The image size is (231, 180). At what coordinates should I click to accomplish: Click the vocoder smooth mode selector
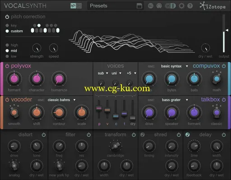pyautogui.click(x=14, y=112)
